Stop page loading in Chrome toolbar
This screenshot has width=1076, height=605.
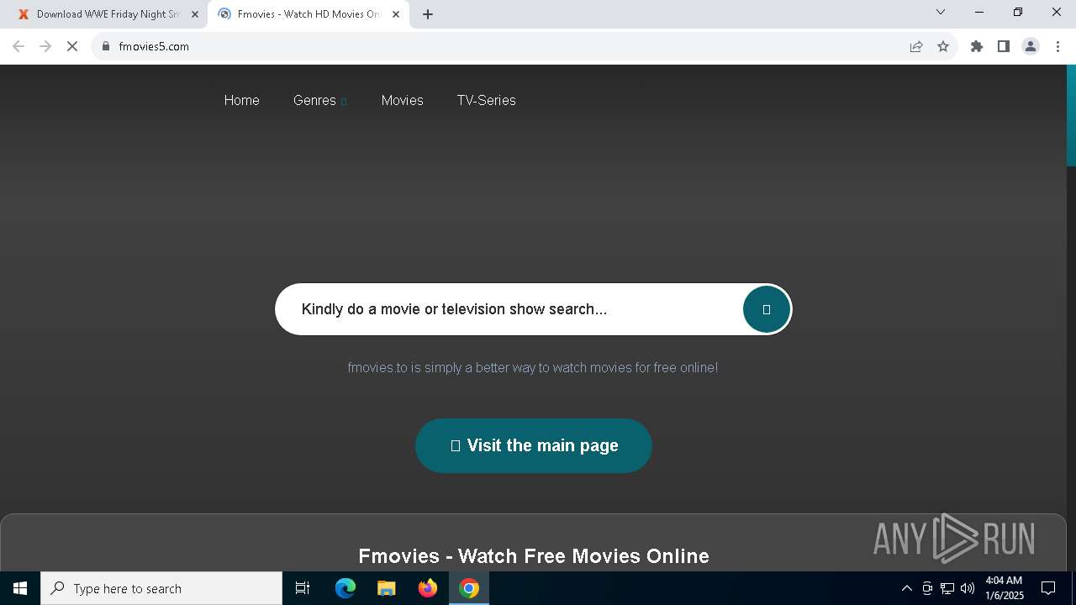point(72,46)
